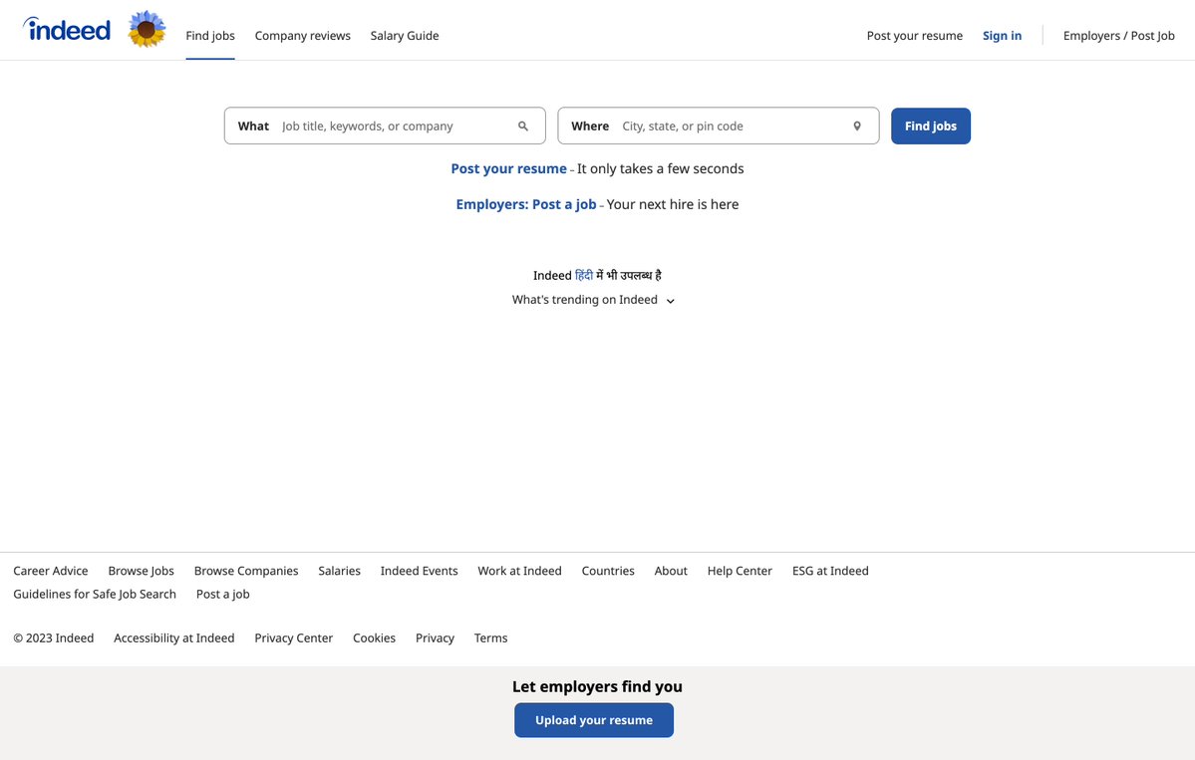
Task: Visit the Help Center footer link
Action: point(740,571)
